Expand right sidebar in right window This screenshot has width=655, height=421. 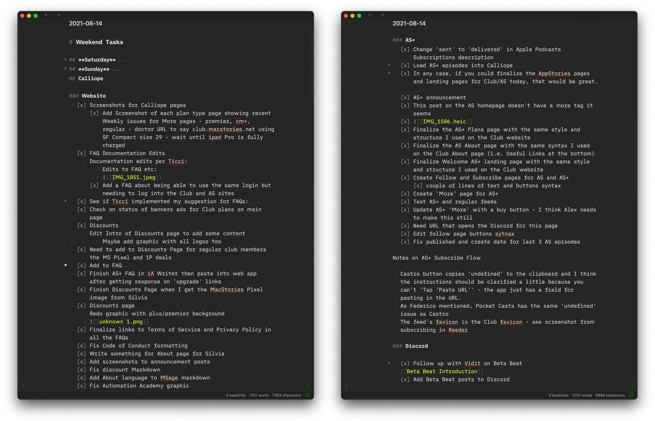pyautogui.click(x=633, y=385)
